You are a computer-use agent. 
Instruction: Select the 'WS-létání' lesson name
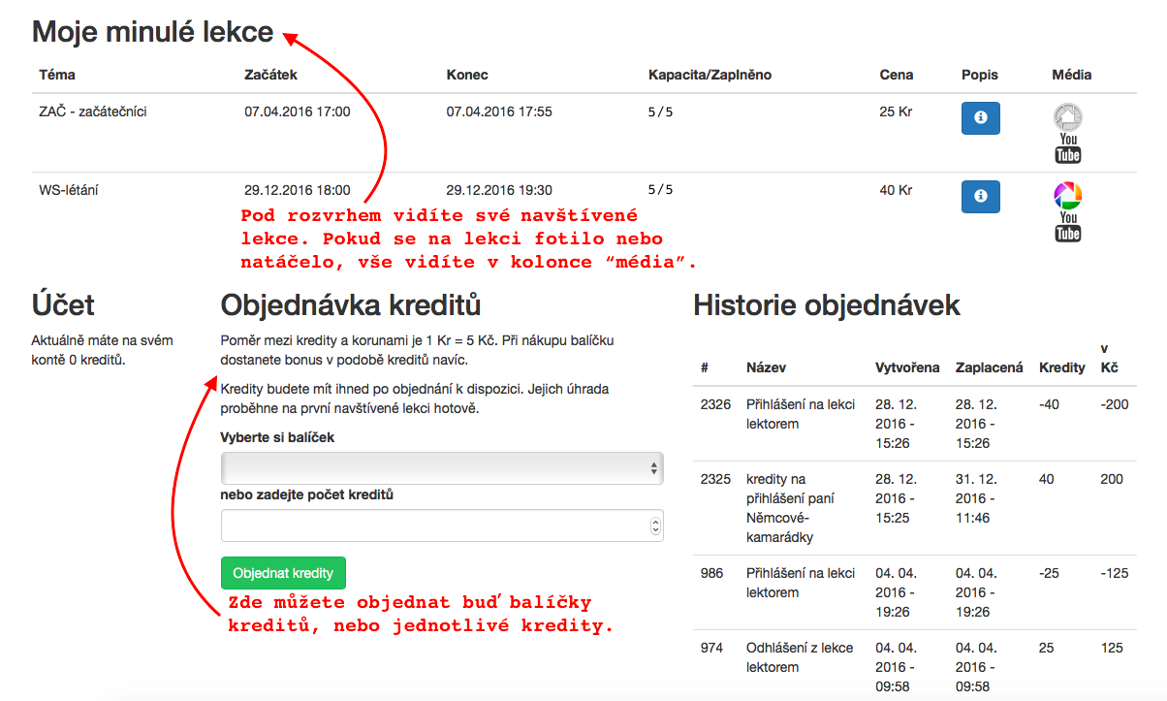click(69, 190)
